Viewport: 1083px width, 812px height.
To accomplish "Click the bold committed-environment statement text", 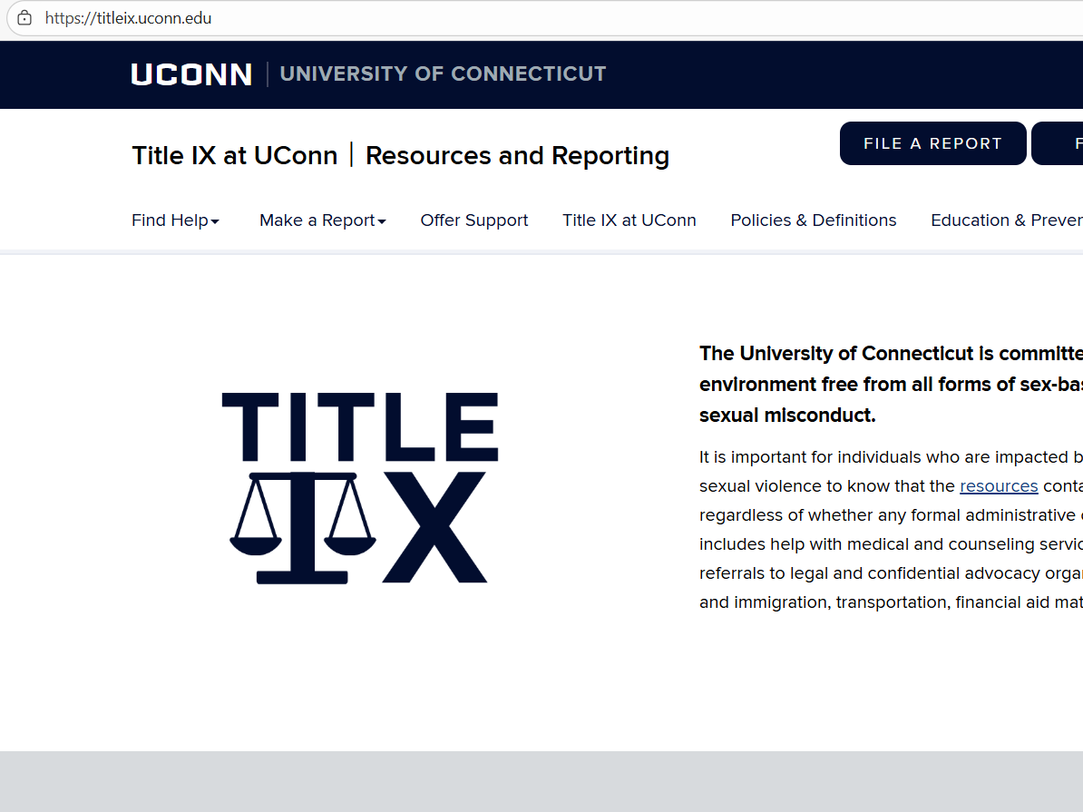I will [x=884, y=384].
